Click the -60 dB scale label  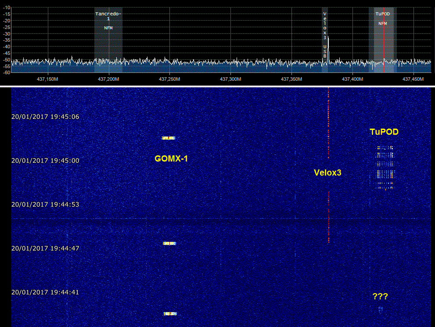(7, 72)
